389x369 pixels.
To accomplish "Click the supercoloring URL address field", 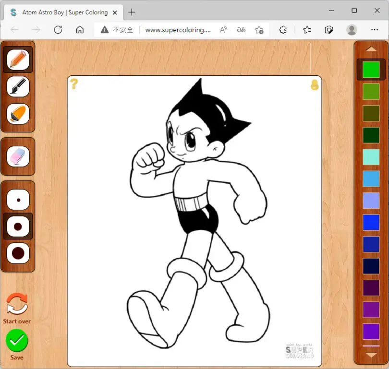I will [x=178, y=30].
